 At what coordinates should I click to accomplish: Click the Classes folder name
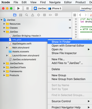[x=14, y=28]
